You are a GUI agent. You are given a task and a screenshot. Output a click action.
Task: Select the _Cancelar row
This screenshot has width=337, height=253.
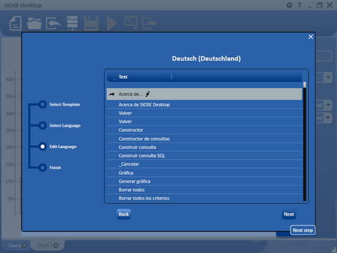(x=204, y=164)
